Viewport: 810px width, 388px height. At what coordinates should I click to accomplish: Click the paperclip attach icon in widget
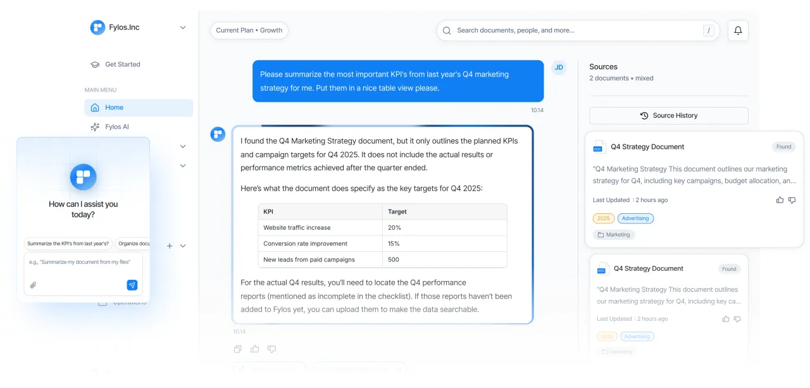(33, 285)
